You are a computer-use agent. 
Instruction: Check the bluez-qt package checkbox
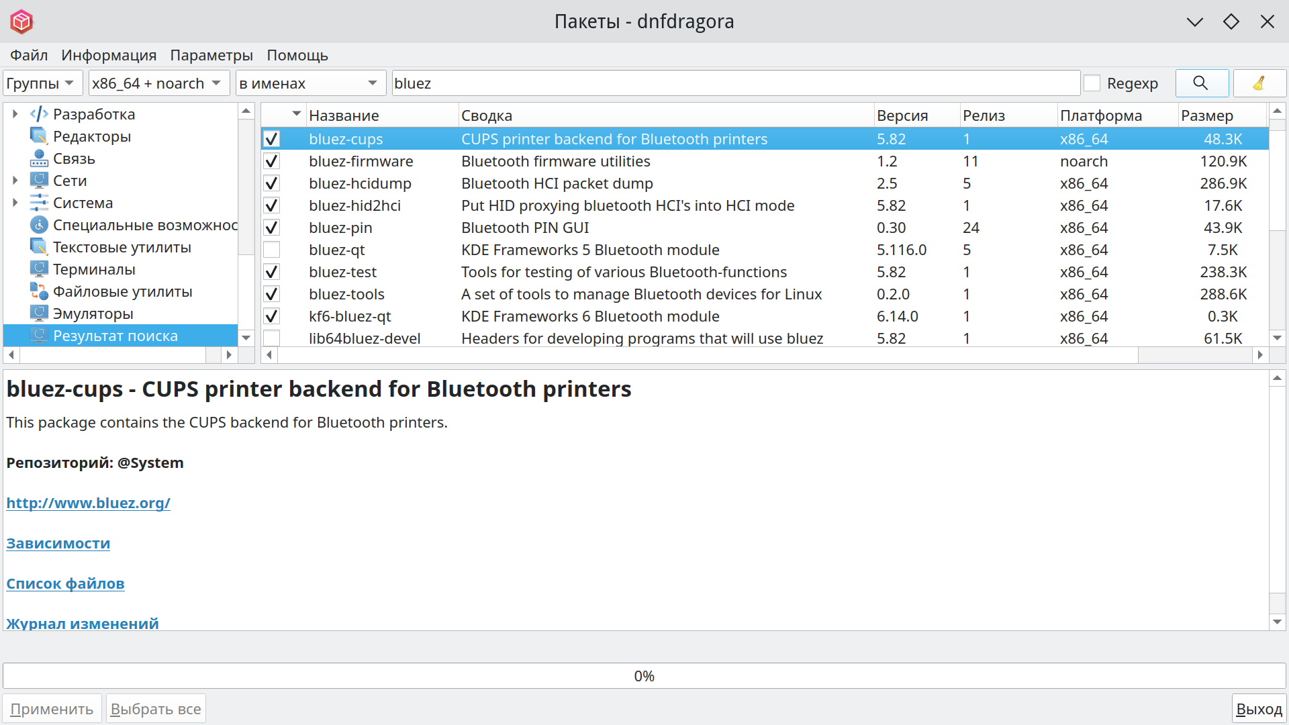[x=271, y=250]
